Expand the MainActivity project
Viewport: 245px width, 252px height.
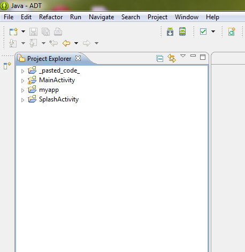[22, 81]
